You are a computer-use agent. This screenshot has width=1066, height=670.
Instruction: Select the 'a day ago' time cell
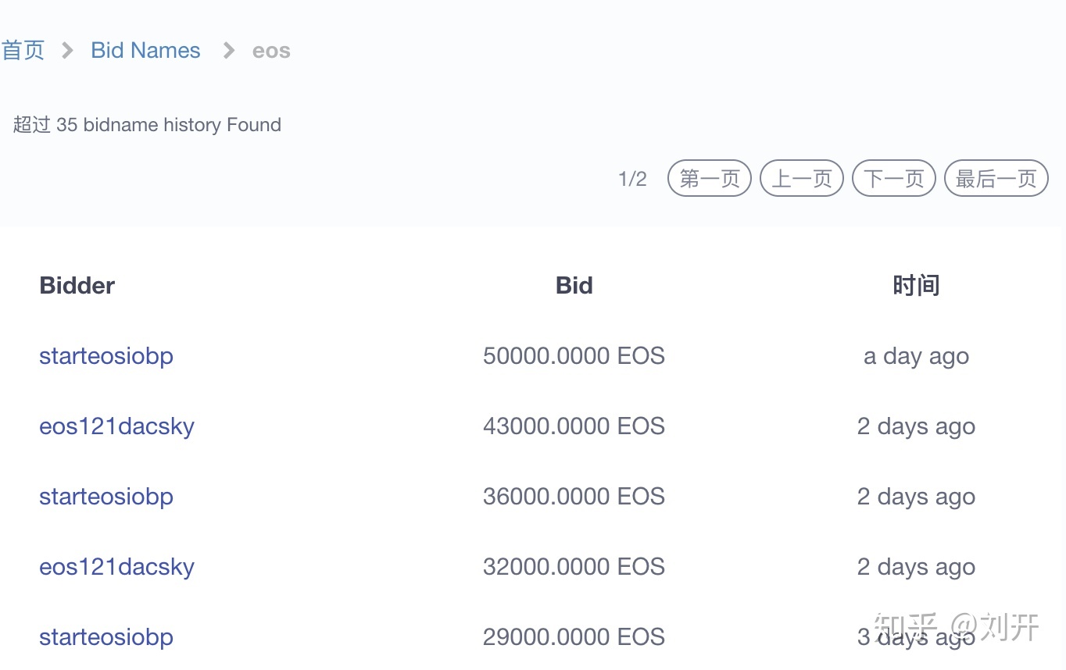pos(916,357)
